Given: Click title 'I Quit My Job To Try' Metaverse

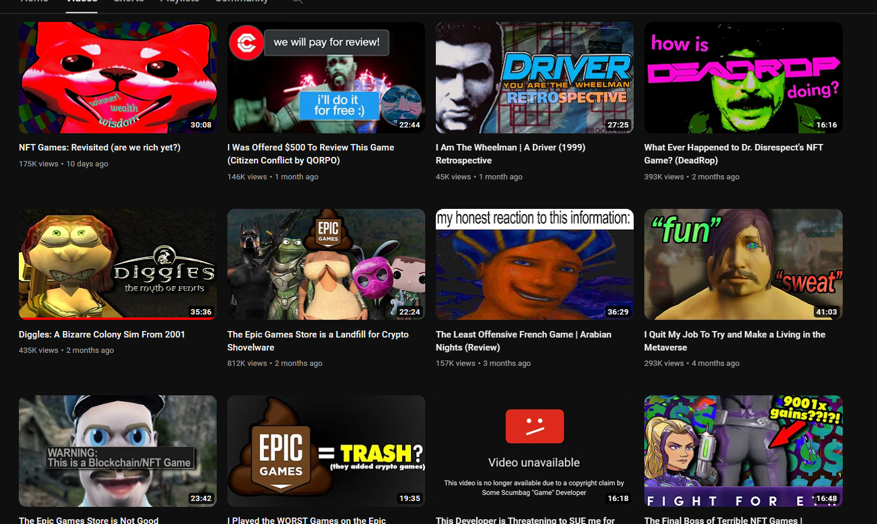Looking at the screenshot, I should pos(735,341).
